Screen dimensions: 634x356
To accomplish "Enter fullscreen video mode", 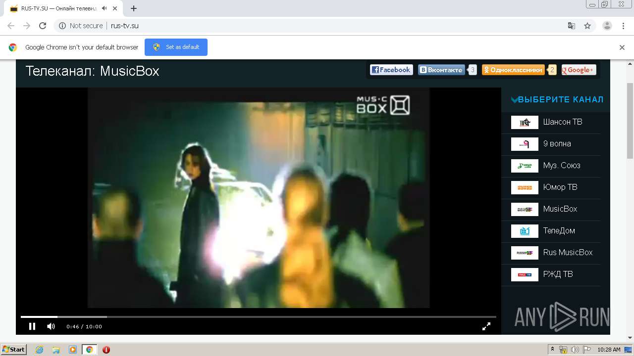I will (486, 326).
